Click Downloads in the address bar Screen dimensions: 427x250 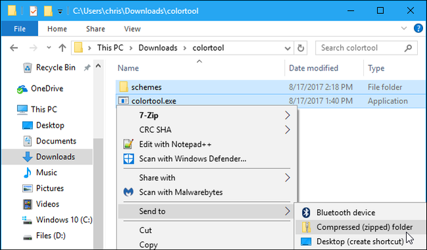click(x=158, y=48)
